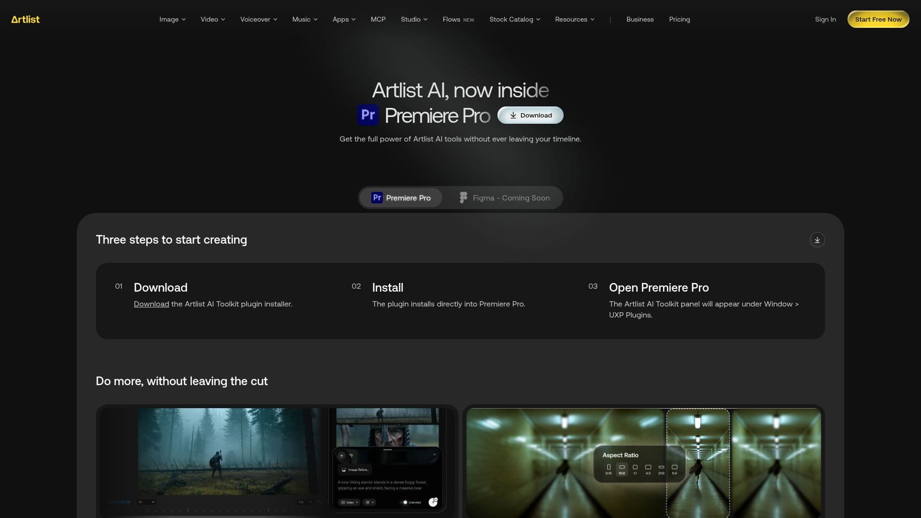Viewport: 921px width, 518px height.
Task: Open the Voiceover dropdown
Action: (259, 19)
